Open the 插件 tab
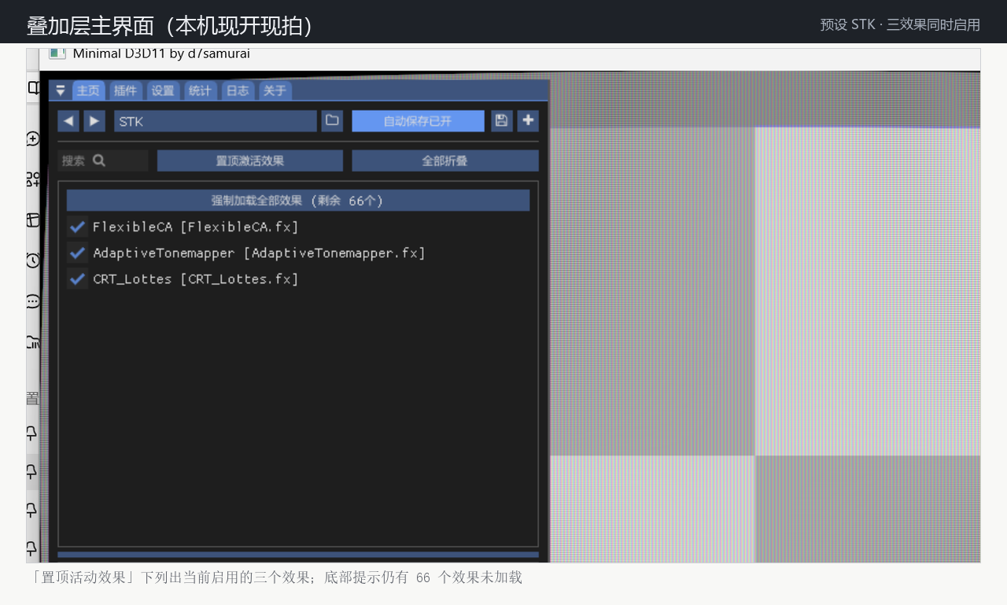 point(125,90)
